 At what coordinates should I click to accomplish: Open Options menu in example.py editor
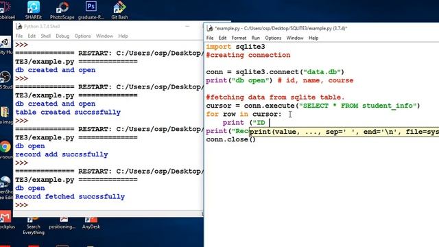(273, 38)
